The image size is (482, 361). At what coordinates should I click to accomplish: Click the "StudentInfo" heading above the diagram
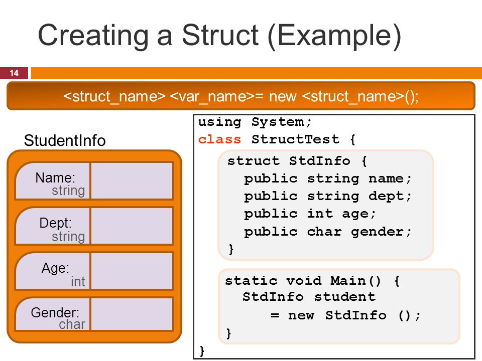(x=65, y=140)
